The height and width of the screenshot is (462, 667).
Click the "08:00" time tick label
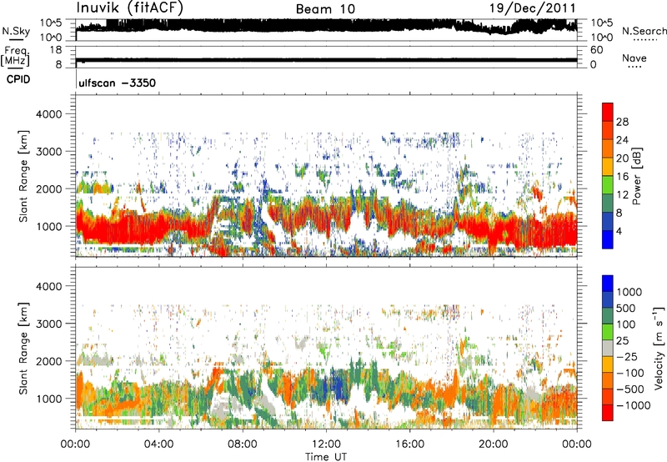click(243, 444)
